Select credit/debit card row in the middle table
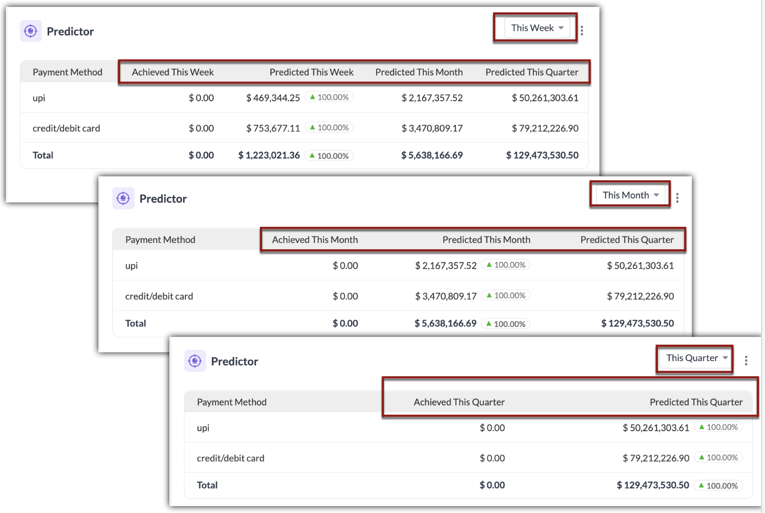The width and height of the screenshot is (765, 513). [398, 296]
